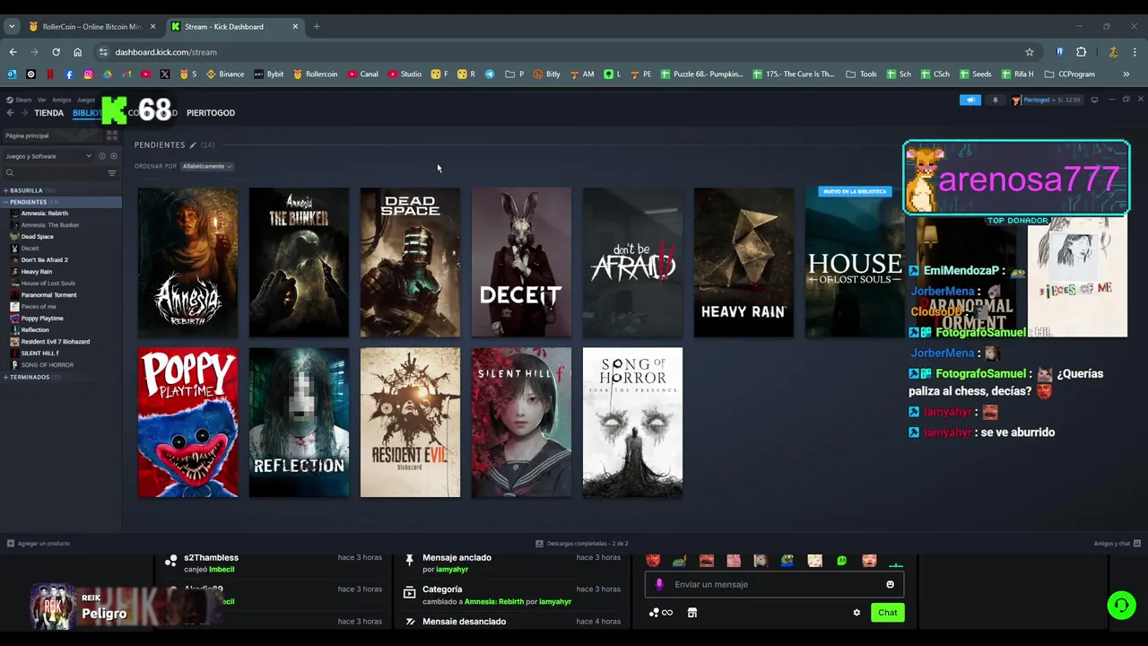This screenshot has height=646, width=1148.
Task: Open the Amigos menu
Action: [x=61, y=100]
